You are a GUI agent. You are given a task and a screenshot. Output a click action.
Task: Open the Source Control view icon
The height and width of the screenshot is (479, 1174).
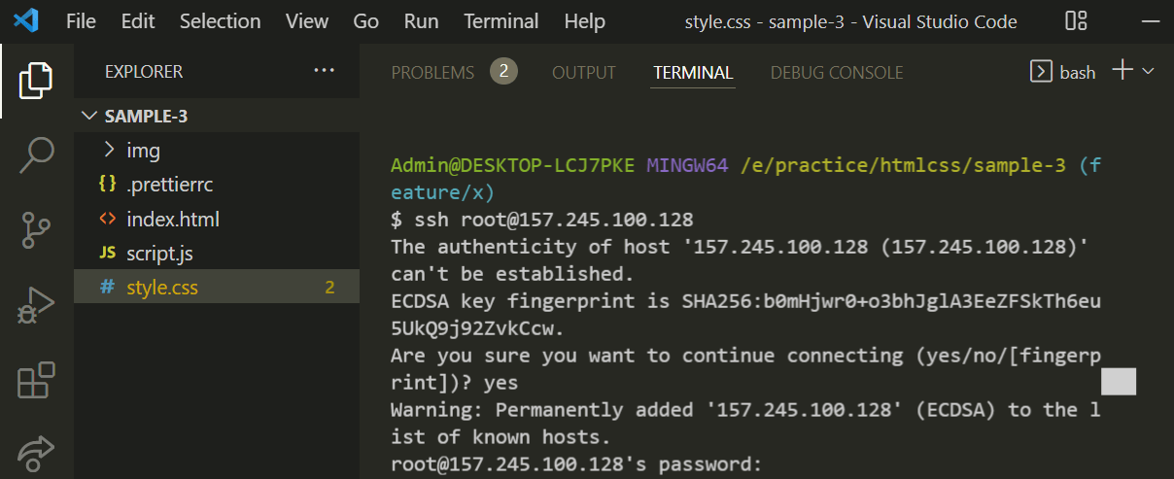[35, 231]
